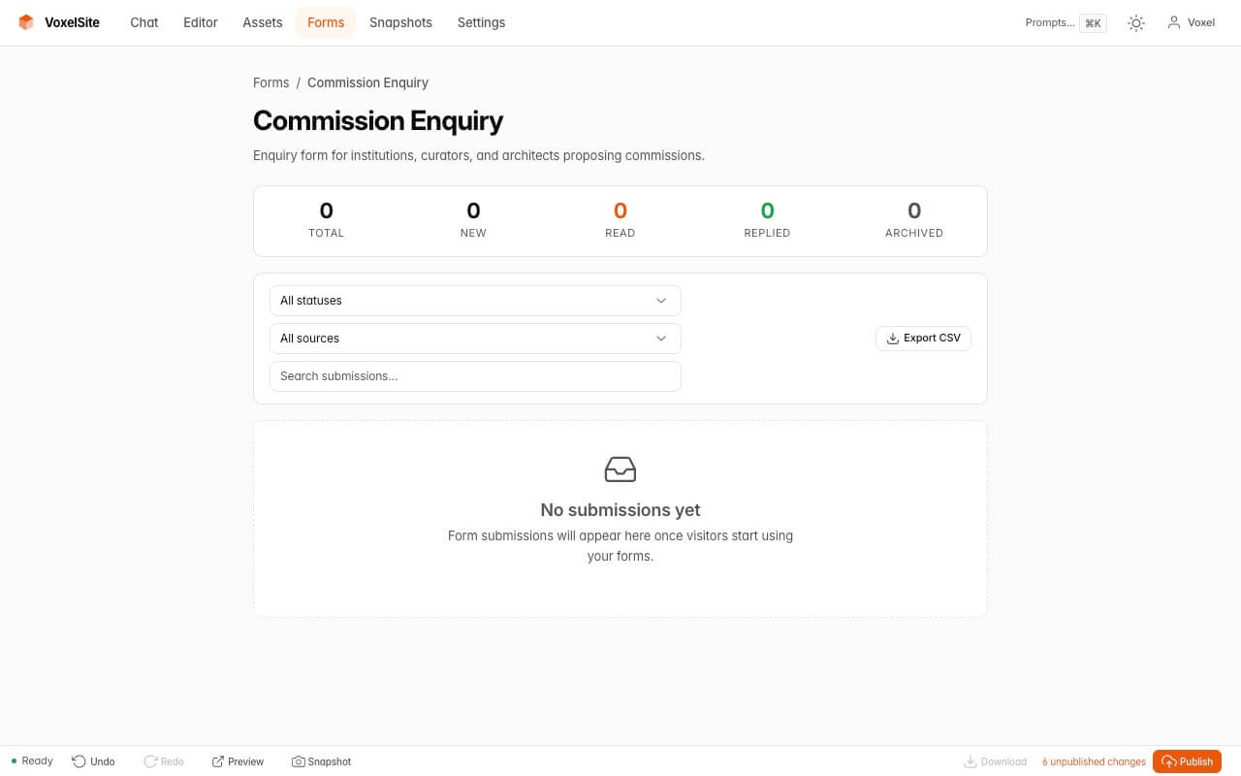Screen dimensions: 1241x776
Task: Switch to the Snapshots tab
Action: pyautogui.click(x=400, y=22)
